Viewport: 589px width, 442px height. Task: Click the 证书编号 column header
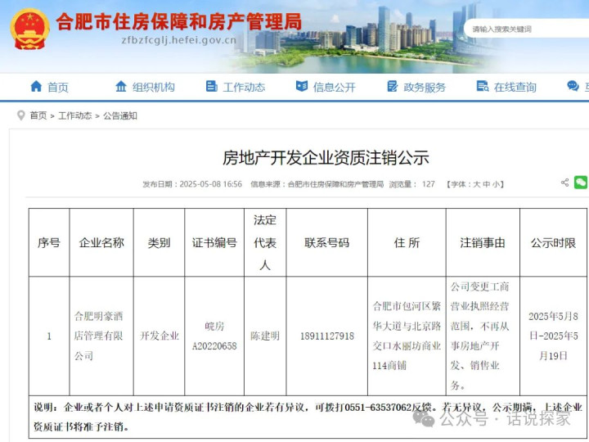(214, 243)
